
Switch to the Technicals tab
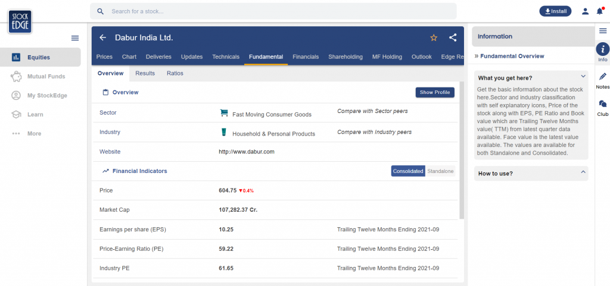point(226,56)
